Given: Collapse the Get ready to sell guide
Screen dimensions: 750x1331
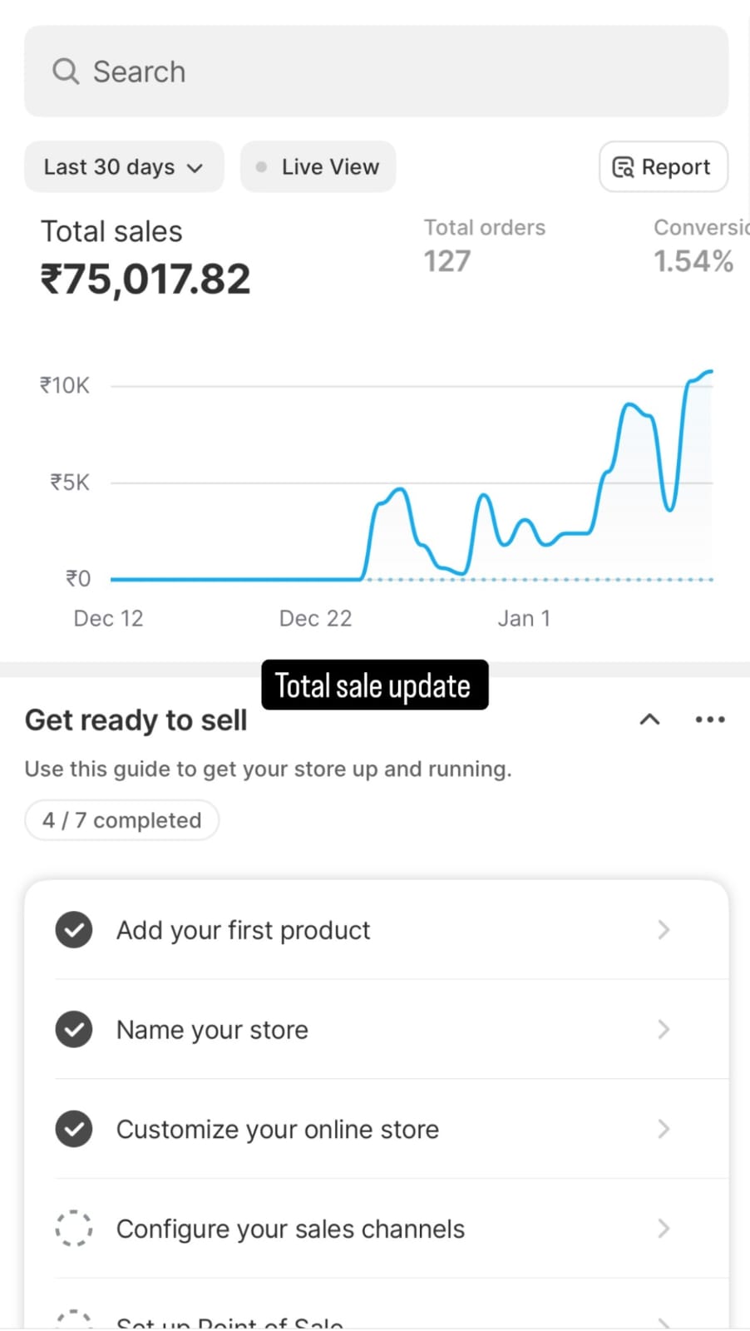Looking at the screenshot, I should click(x=649, y=720).
